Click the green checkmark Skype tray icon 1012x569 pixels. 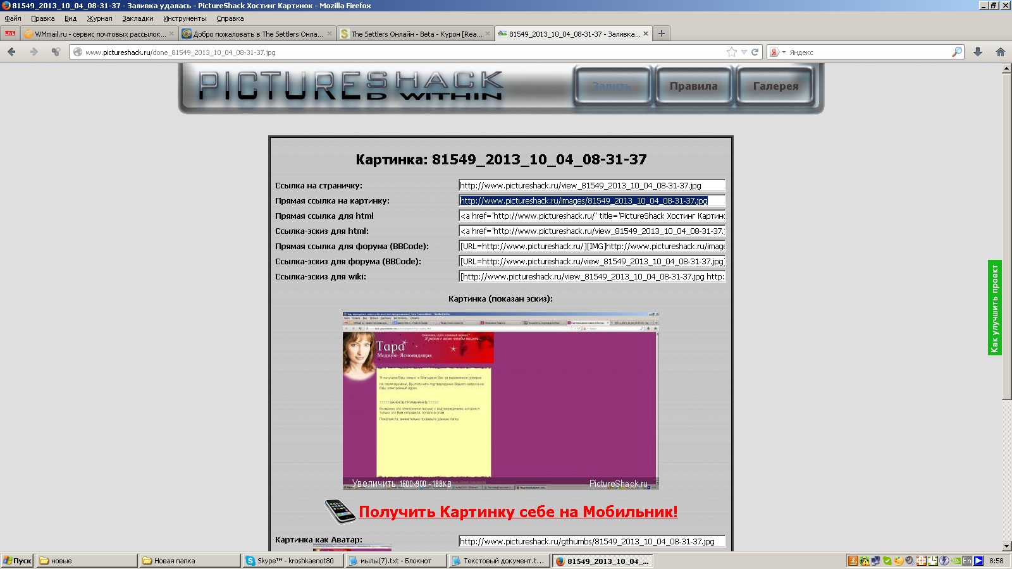(887, 561)
